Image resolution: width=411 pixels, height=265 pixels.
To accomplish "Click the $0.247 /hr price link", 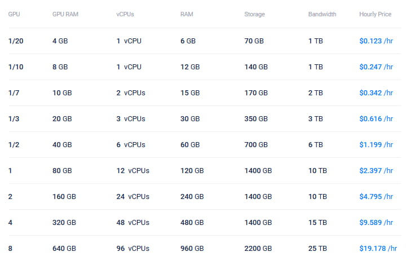I will [x=375, y=67].
